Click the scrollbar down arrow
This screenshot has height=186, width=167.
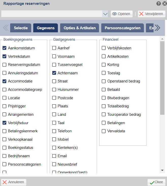coord(162,170)
